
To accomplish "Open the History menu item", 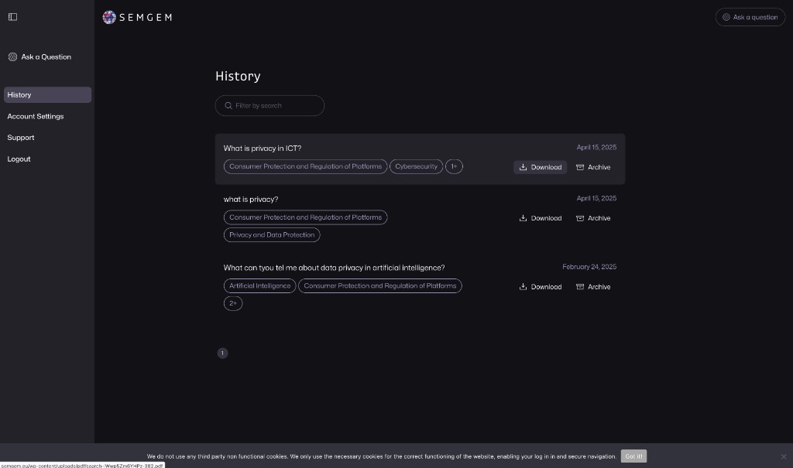I will pyautogui.click(x=47, y=95).
